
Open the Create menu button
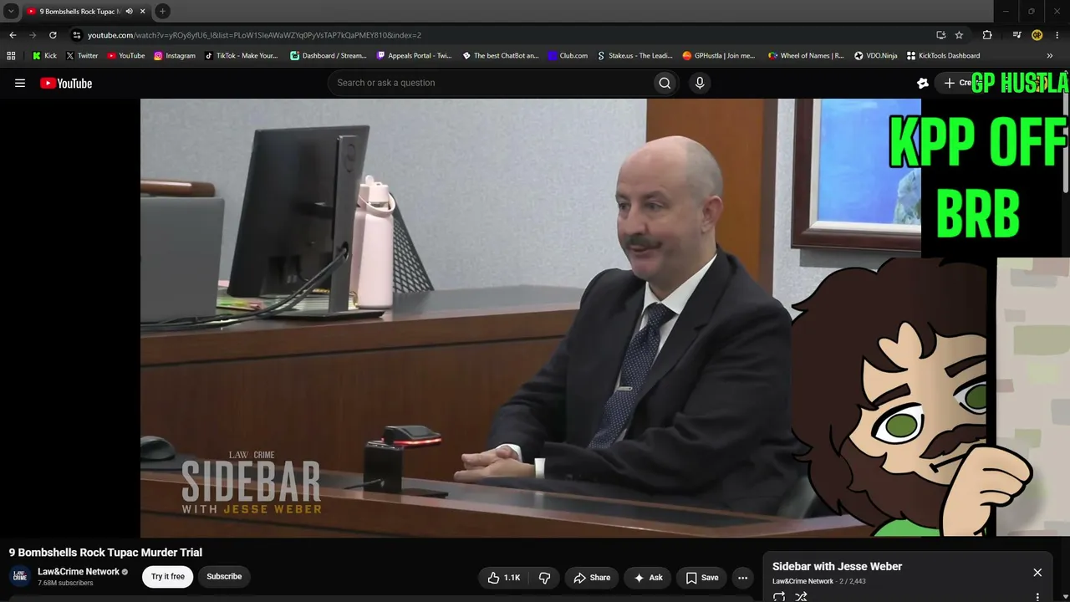pyautogui.click(x=960, y=83)
